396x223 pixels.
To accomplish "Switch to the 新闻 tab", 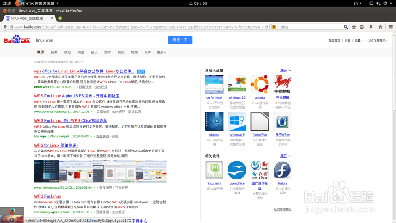I will click(54, 52).
